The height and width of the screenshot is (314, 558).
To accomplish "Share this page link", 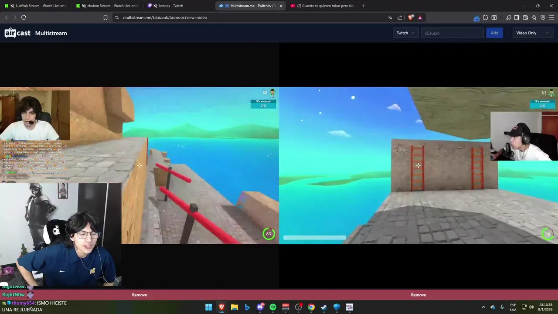I will click(x=400, y=17).
